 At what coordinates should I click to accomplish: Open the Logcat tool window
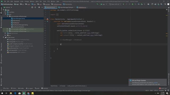click(x=29, y=88)
